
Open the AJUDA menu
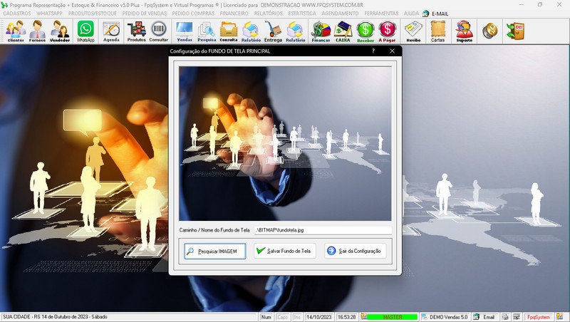pos(411,14)
